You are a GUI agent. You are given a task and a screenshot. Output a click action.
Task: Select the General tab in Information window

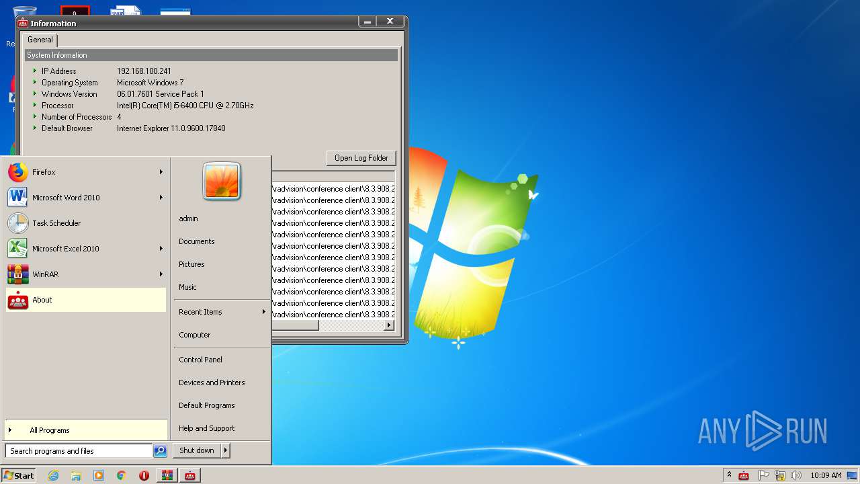point(40,40)
